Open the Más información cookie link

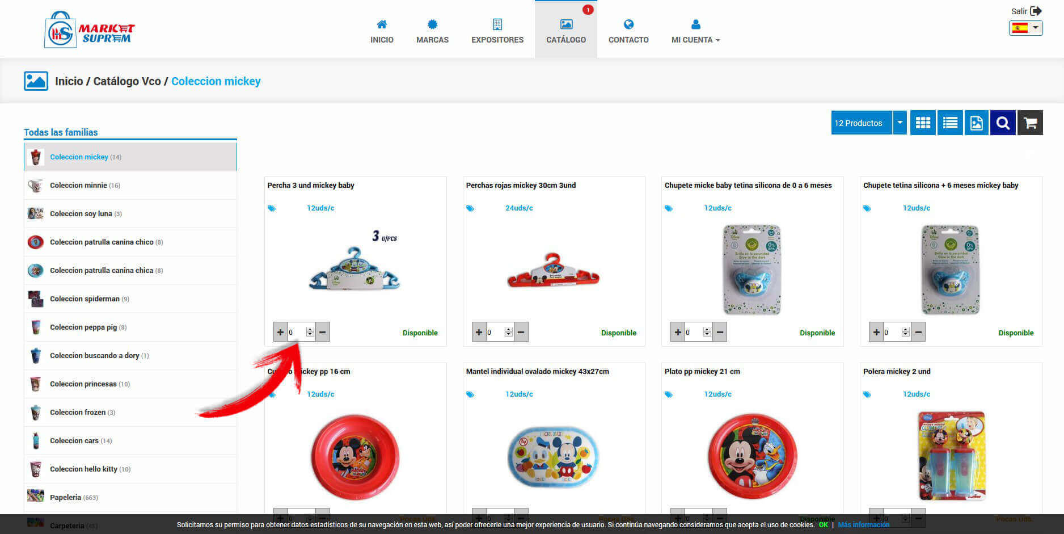point(863,525)
